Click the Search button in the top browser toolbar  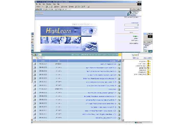pyautogui.click(x=57, y=7)
